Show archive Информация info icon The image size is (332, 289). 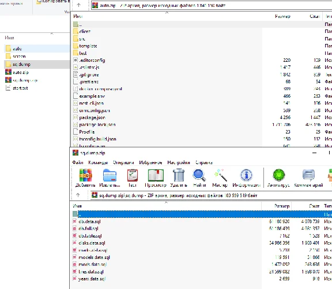coord(246,175)
